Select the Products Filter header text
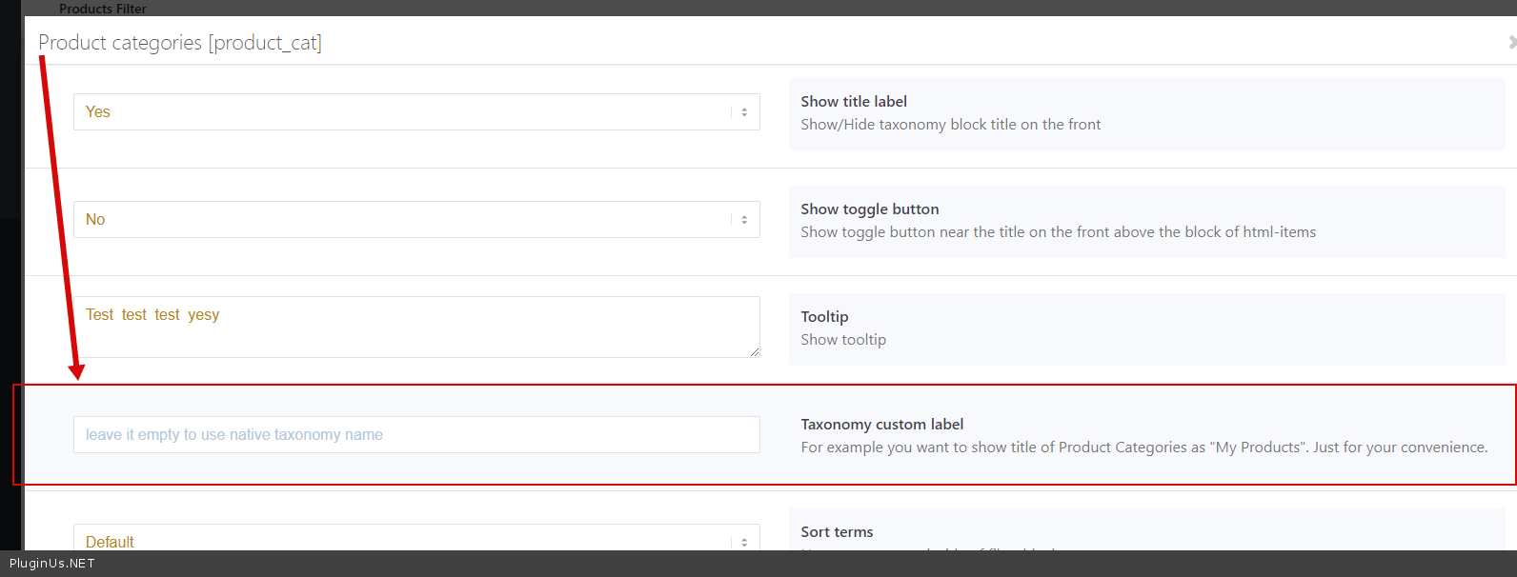Image resolution: width=1517 pixels, height=577 pixels. point(103,9)
